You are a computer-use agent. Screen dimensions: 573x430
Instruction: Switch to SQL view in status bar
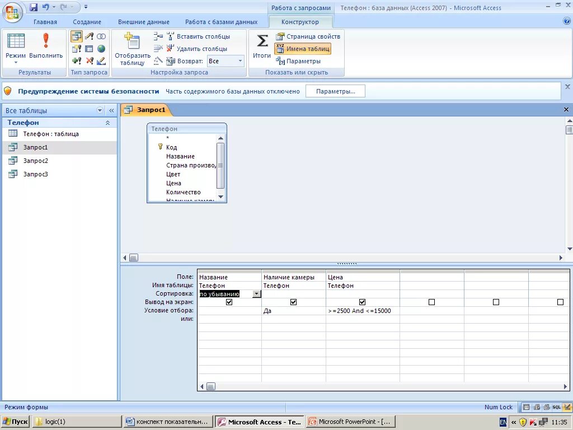point(557,407)
